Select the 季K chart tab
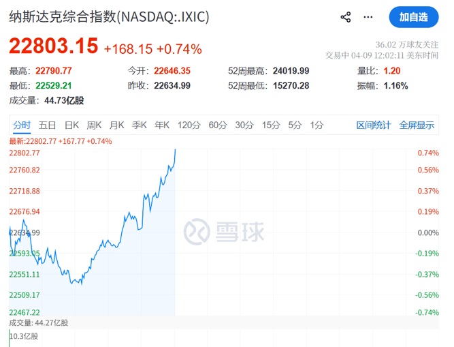This screenshot has height=347, width=454. (139, 125)
